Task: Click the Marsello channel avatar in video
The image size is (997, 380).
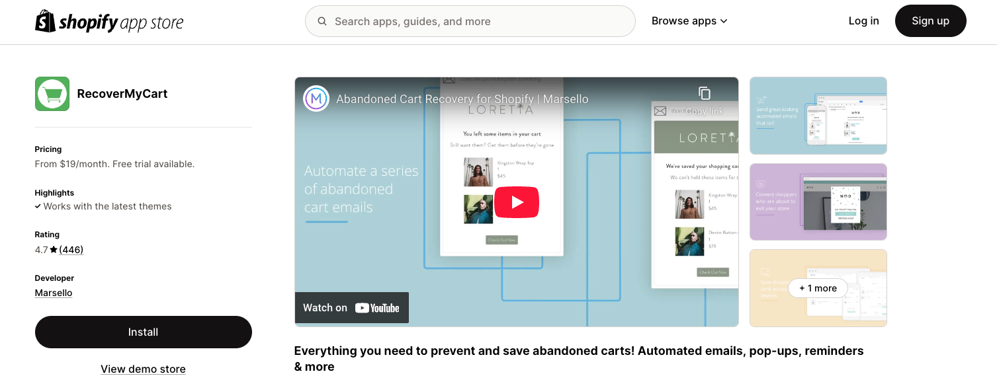Action: click(316, 98)
